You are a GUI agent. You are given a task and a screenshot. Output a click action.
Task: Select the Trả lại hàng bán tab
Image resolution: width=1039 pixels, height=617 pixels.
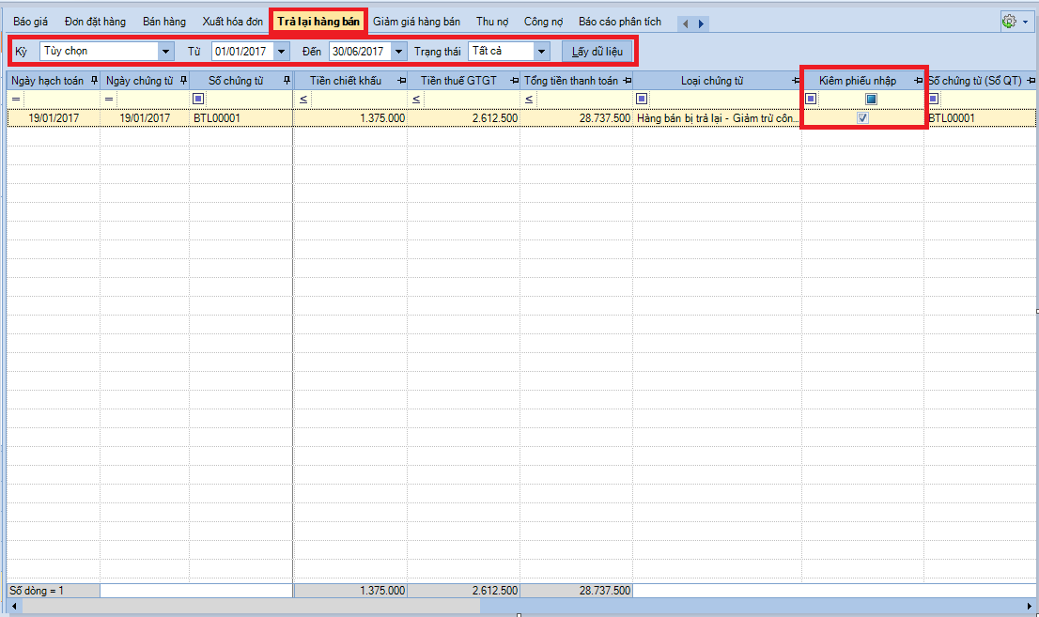tap(318, 22)
